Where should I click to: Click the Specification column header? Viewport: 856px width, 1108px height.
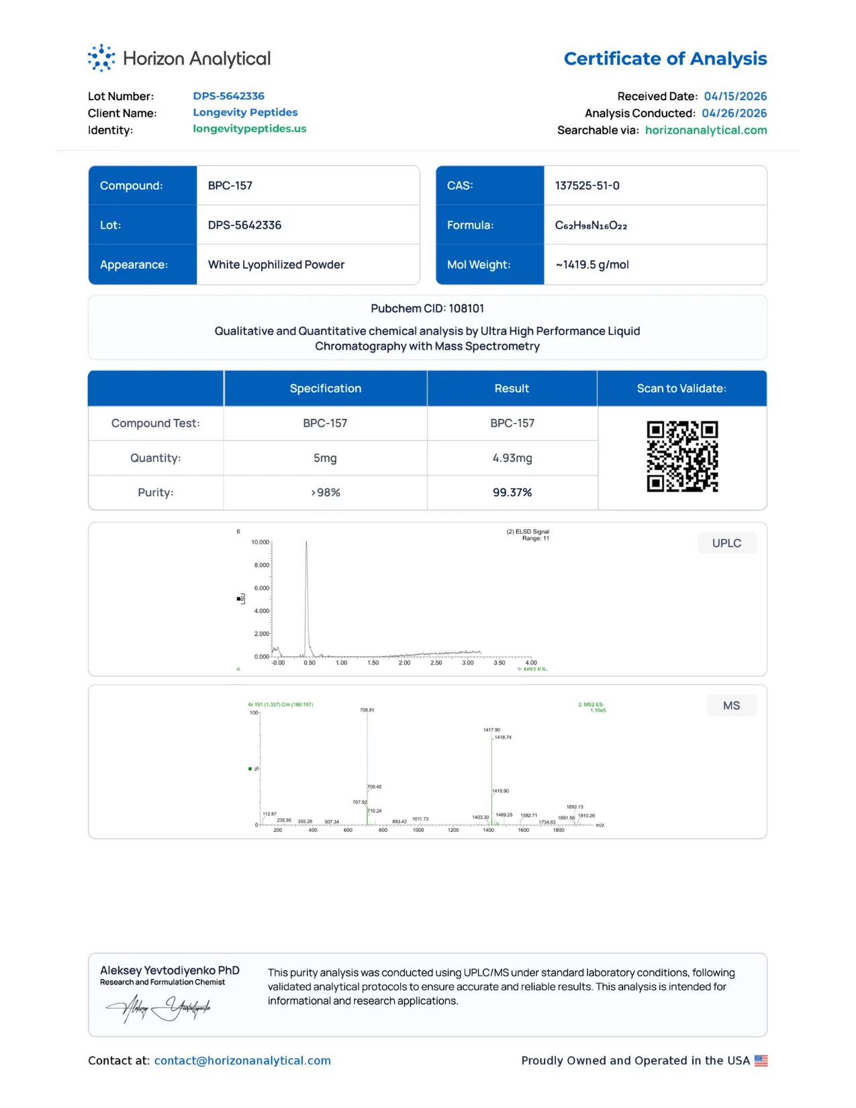[326, 388]
